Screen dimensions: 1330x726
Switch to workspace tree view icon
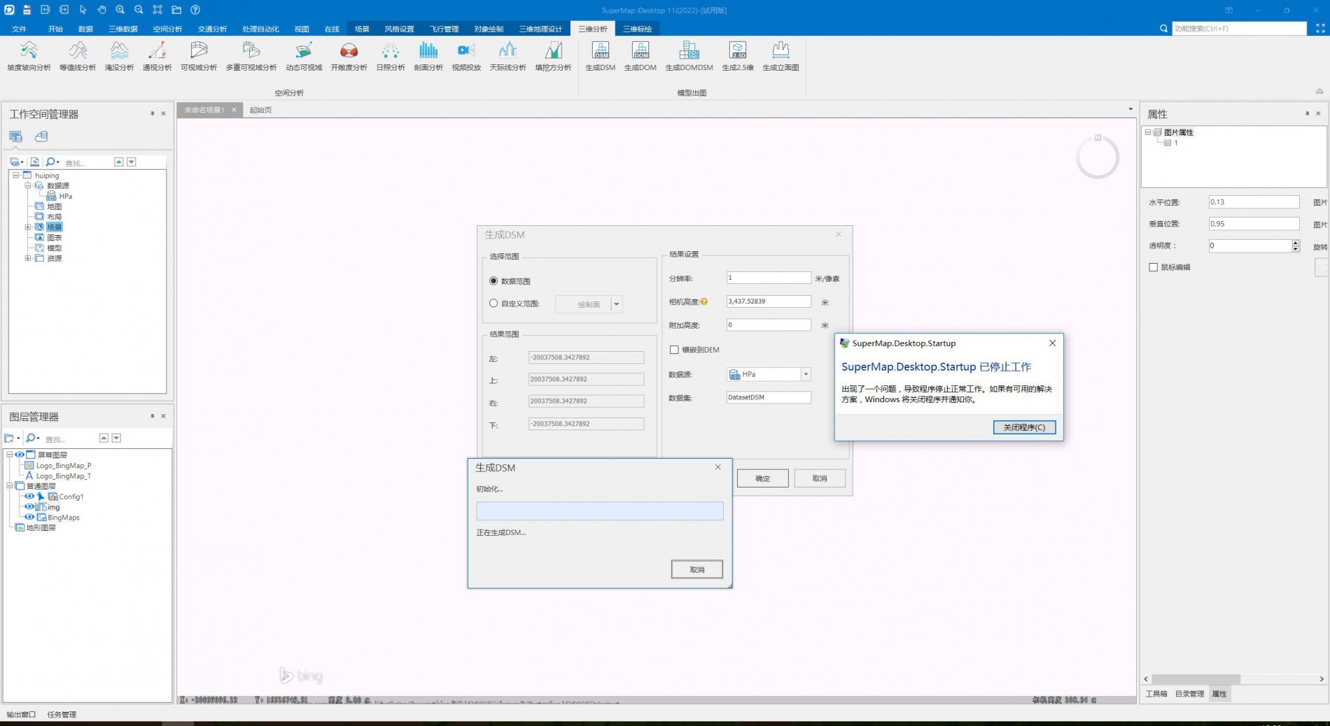point(15,136)
